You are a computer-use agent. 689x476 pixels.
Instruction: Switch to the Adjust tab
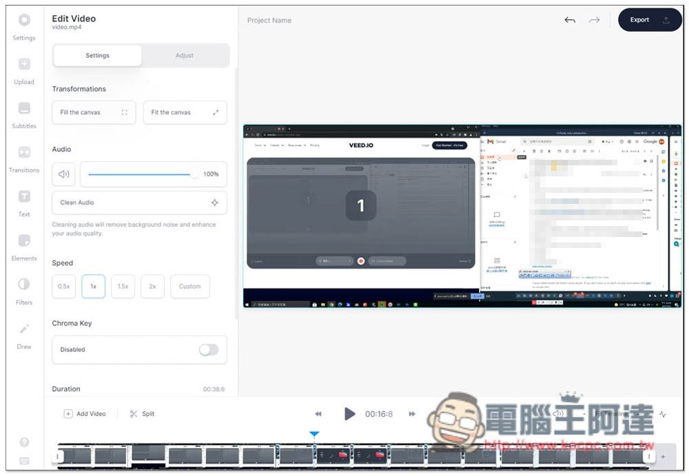pyautogui.click(x=185, y=56)
